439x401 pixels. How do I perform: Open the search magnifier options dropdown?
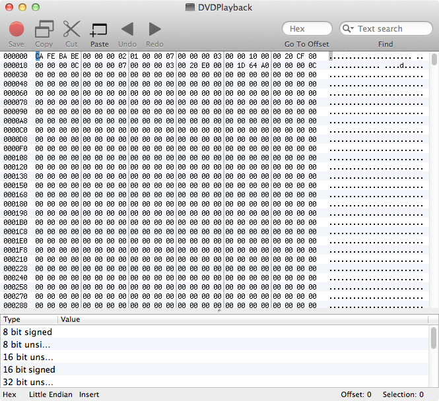(348, 29)
